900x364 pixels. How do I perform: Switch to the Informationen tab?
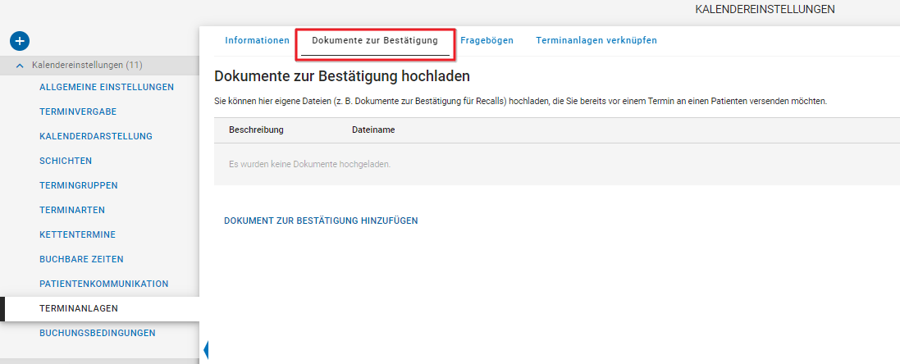pyautogui.click(x=257, y=40)
